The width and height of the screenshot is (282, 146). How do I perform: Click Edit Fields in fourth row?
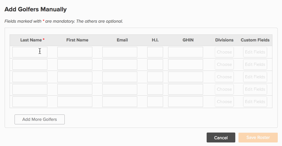tap(255, 89)
